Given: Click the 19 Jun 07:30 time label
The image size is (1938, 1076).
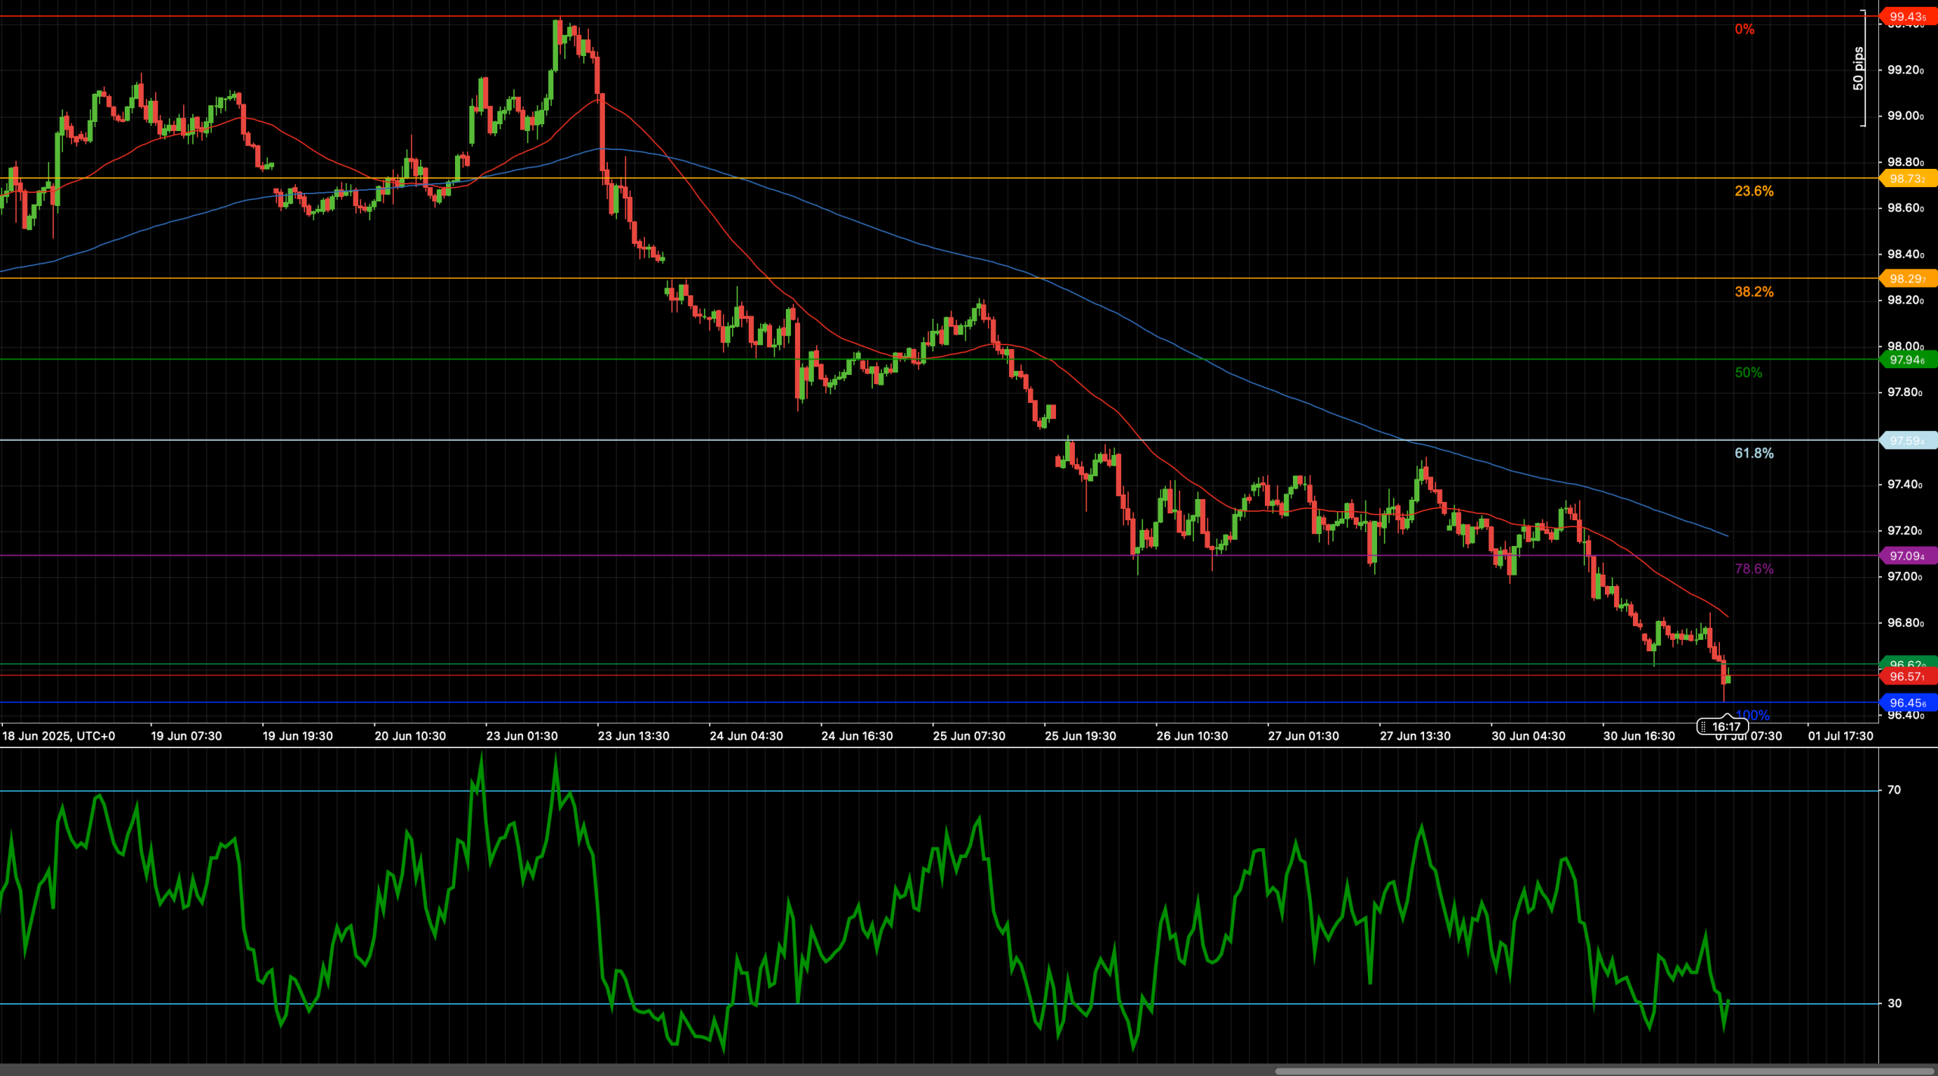Looking at the screenshot, I should click(x=186, y=736).
